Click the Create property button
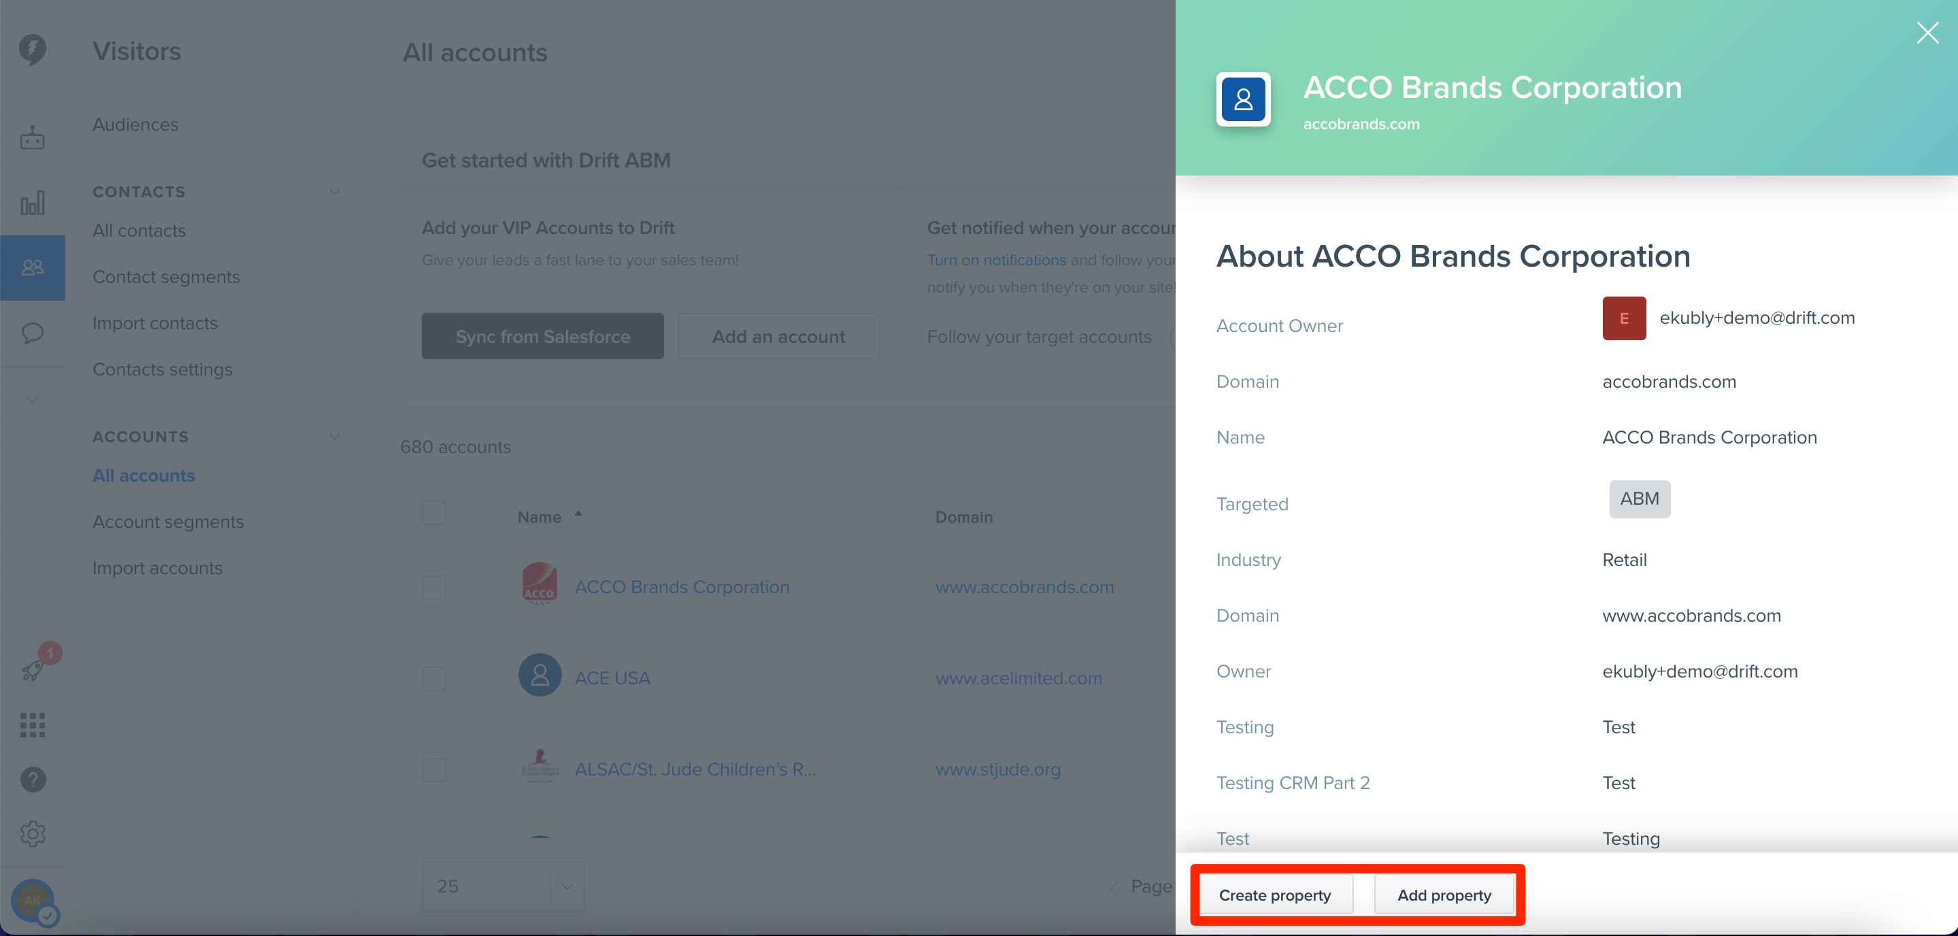The image size is (1958, 936). [1275, 895]
